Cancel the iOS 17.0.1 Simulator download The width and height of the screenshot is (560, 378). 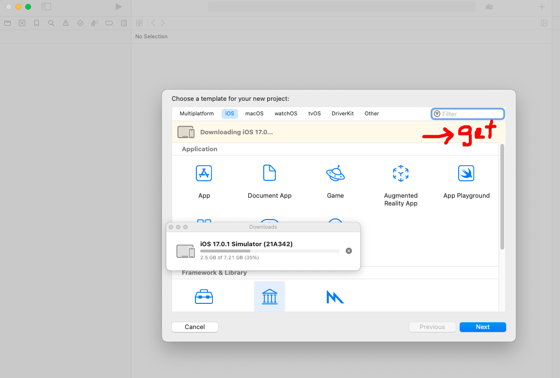[x=349, y=251]
